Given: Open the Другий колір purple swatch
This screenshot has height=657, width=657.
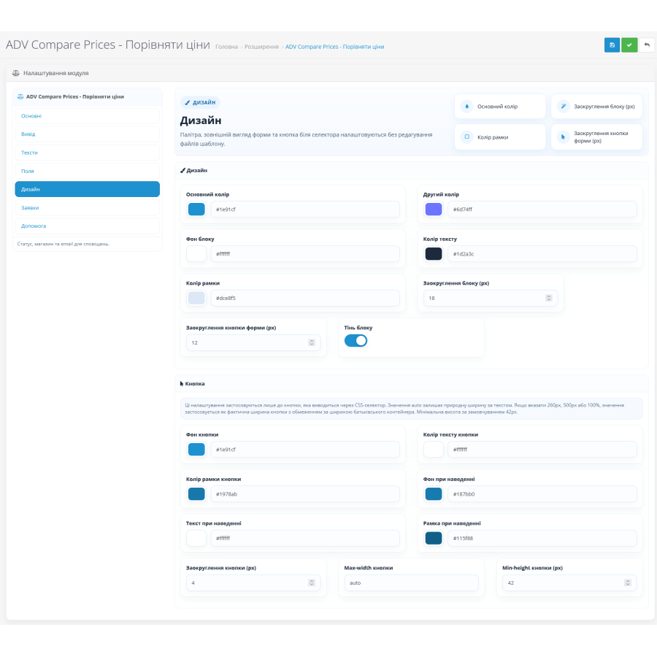Looking at the screenshot, I should point(434,209).
